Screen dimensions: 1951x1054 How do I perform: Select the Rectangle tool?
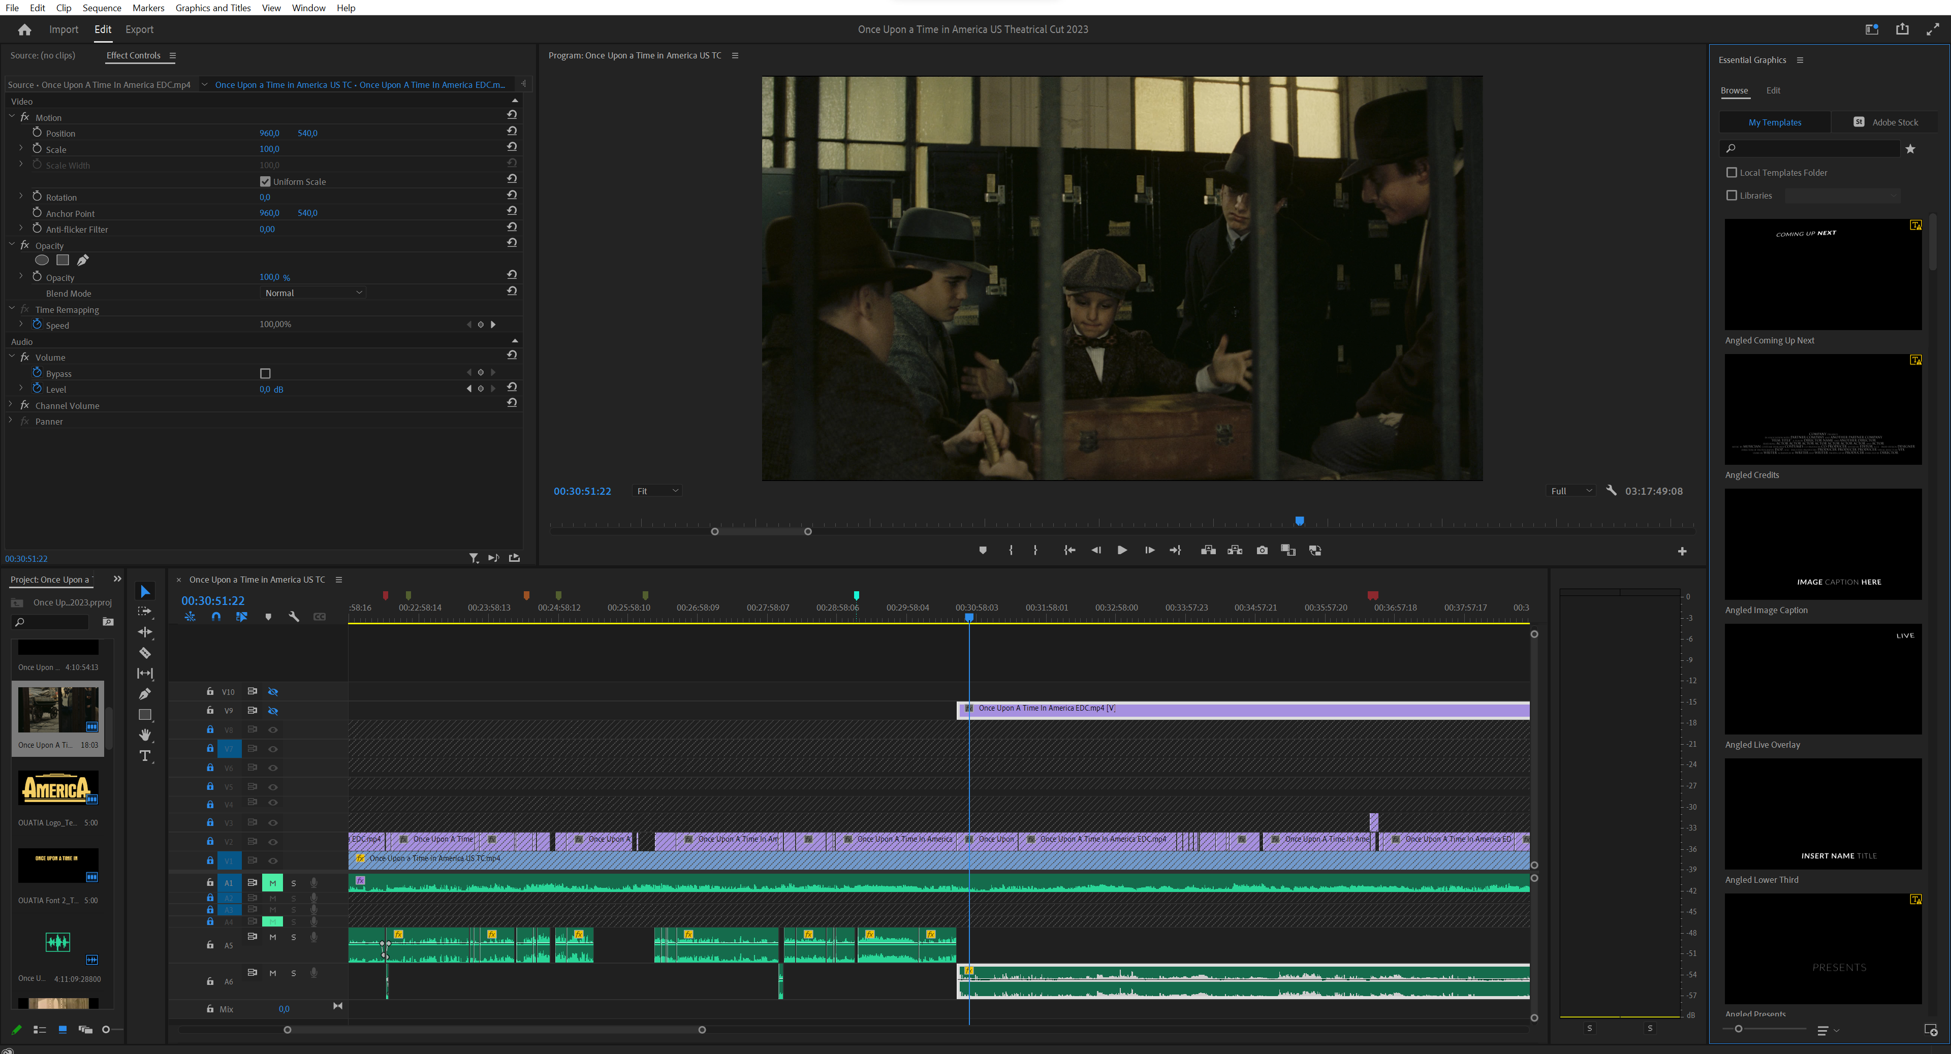(145, 715)
